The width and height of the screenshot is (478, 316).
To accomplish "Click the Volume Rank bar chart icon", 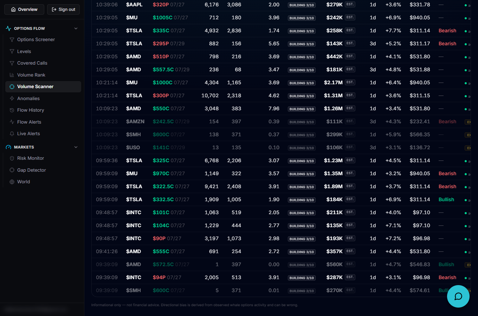I will click(x=12, y=75).
